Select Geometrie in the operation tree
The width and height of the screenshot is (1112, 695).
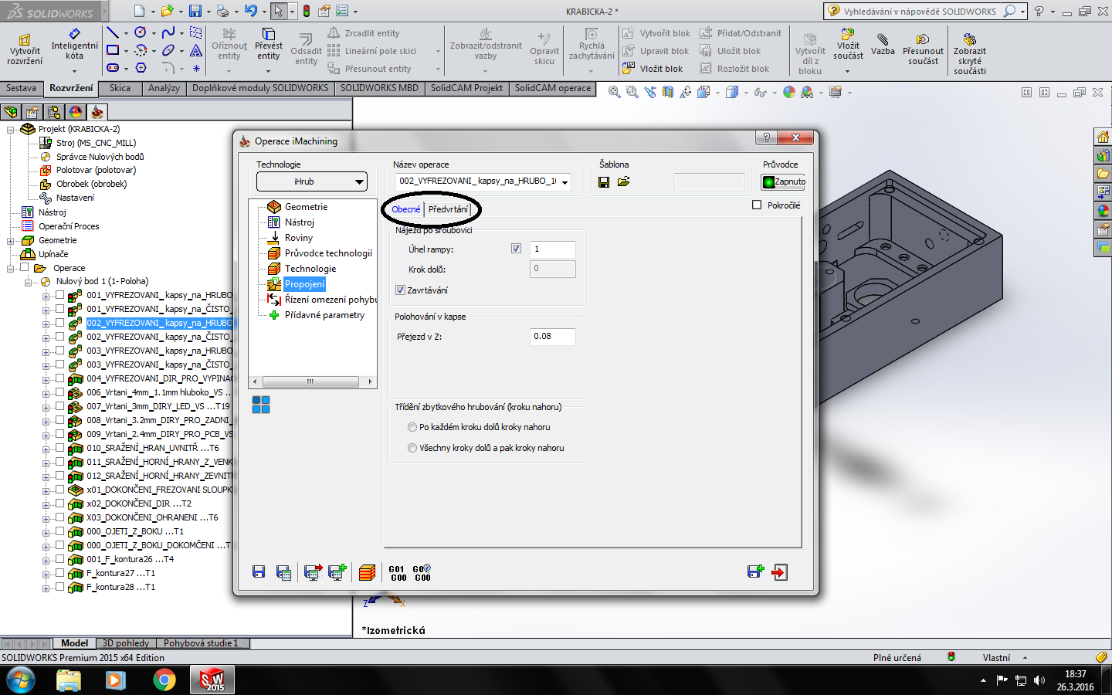tap(306, 207)
